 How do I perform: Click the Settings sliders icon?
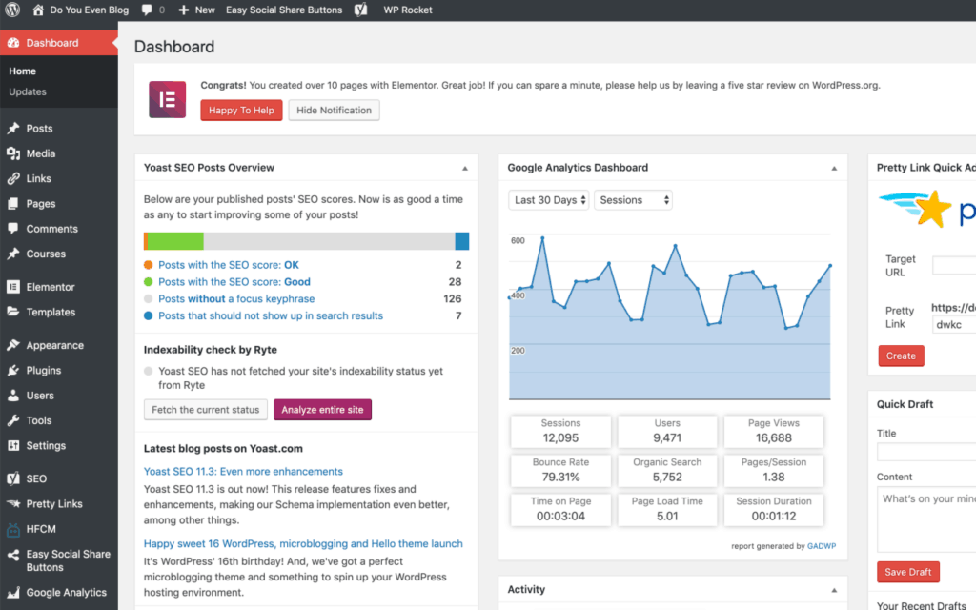13,446
